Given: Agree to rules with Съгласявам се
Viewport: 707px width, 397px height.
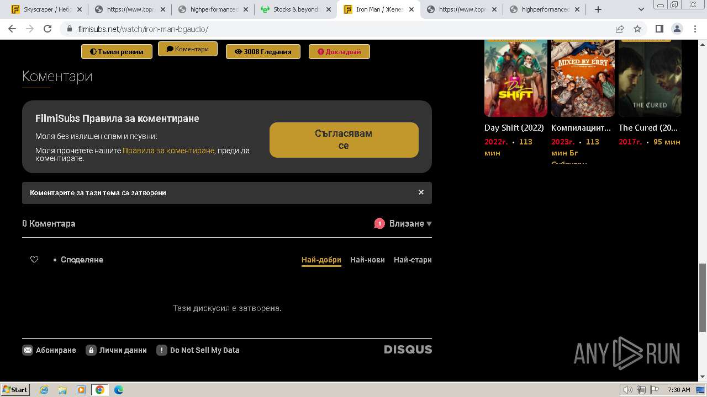Looking at the screenshot, I should (344, 140).
